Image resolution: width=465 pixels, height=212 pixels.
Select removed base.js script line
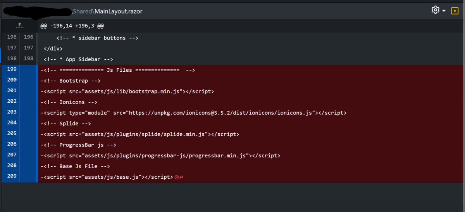coord(107,177)
